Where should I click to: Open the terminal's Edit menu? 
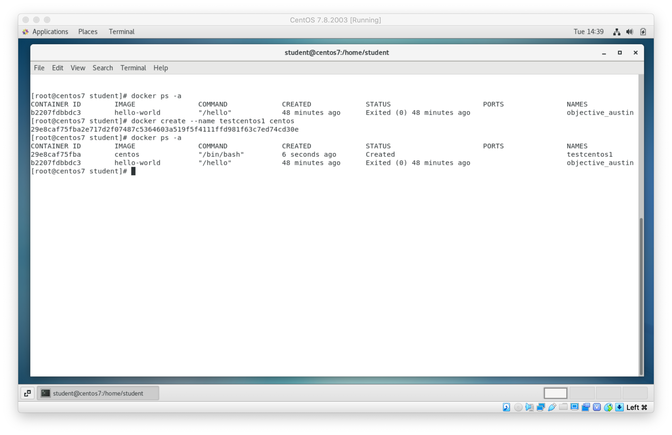coord(57,68)
